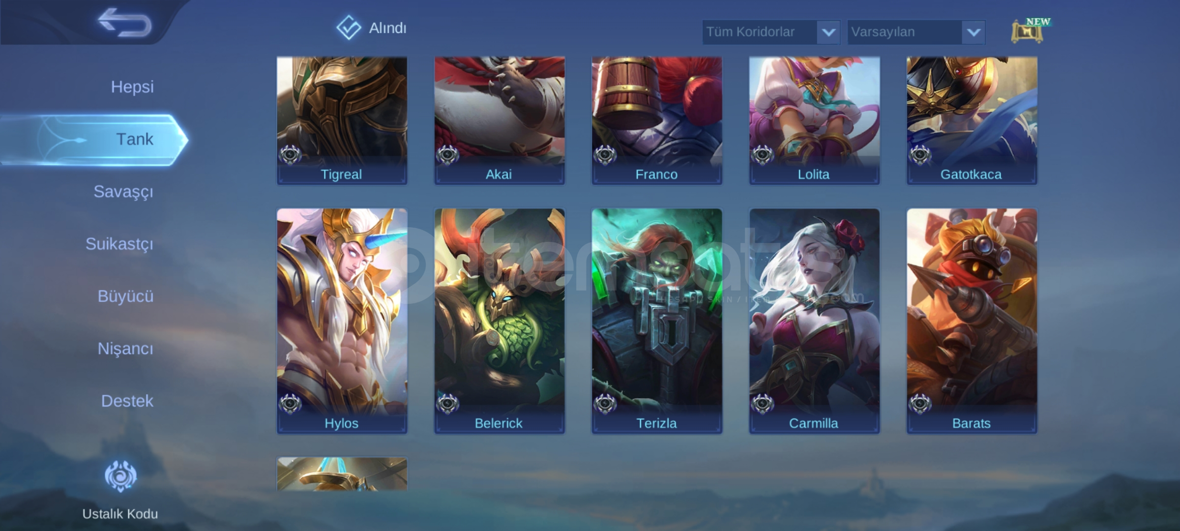Pick the Lolita hero card
The height and width of the screenshot is (531, 1180).
tap(814, 121)
